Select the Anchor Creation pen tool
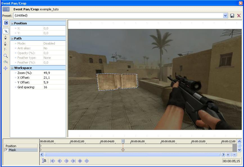This screenshot has width=244, height=167. pyautogui.click(x=5, y=37)
